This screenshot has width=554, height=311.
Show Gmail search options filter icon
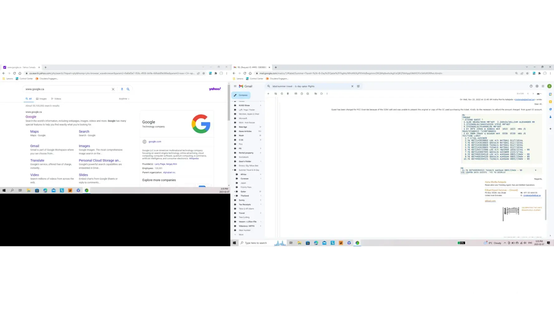pyautogui.click(x=358, y=86)
